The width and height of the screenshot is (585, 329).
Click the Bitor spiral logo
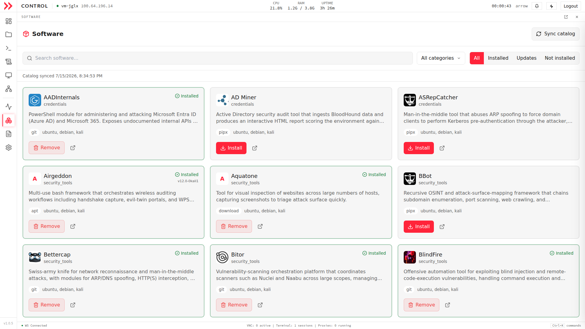pos(222,257)
